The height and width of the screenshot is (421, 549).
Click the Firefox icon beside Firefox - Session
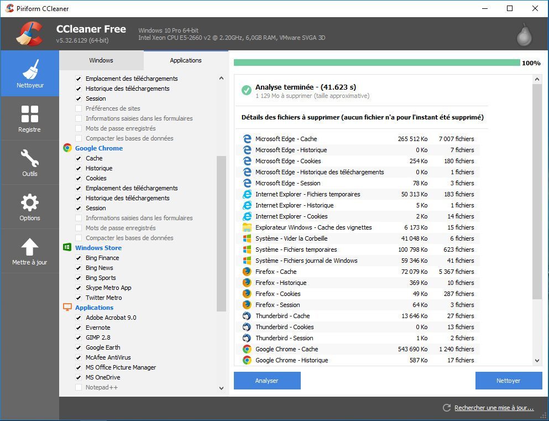pos(247,305)
